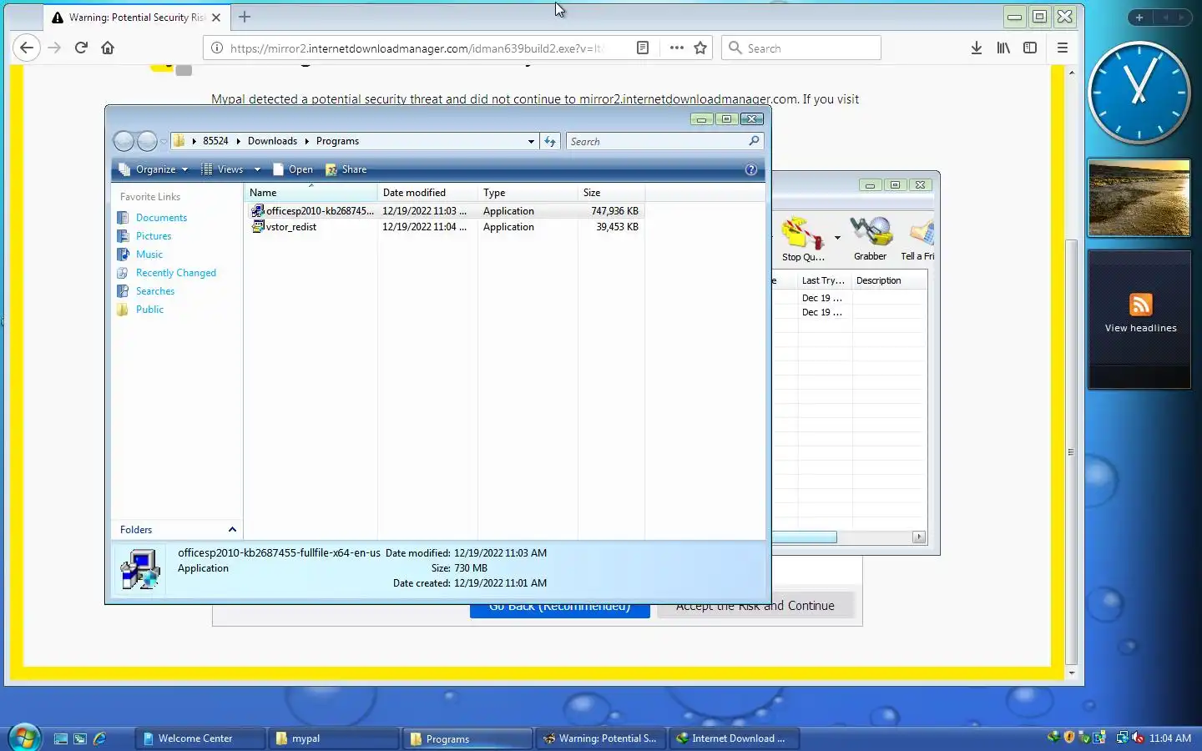Reload the Mypal browser page
The height and width of the screenshot is (751, 1202).
point(81,48)
